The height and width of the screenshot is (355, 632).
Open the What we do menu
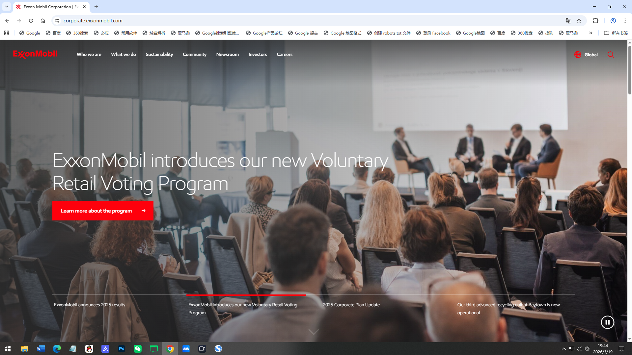[x=124, y=55]
